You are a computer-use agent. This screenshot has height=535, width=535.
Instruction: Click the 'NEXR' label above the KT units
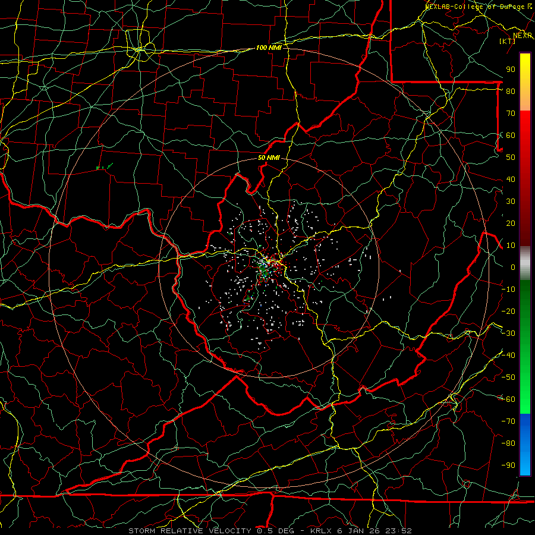click(523, 36)
